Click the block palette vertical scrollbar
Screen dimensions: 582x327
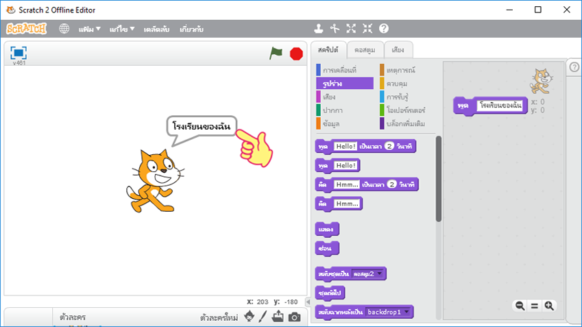pos(438,179)
